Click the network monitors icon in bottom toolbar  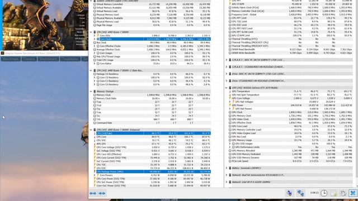pyautogui.click(x=300, y=193)
